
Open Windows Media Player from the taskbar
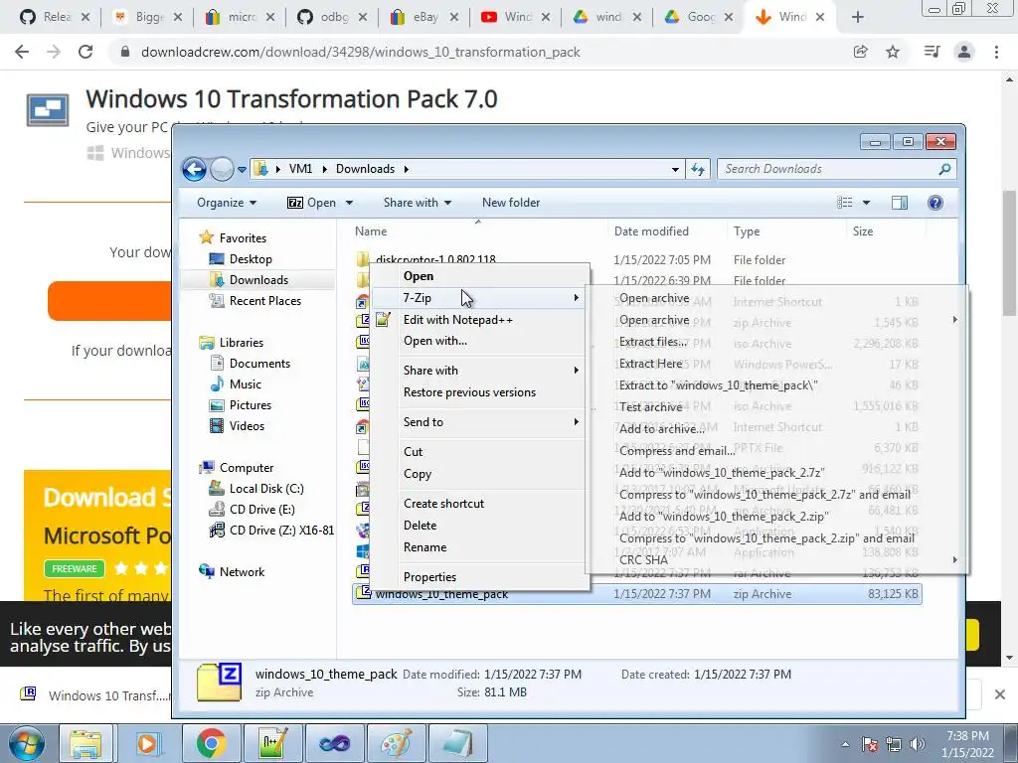pos(147,743)
